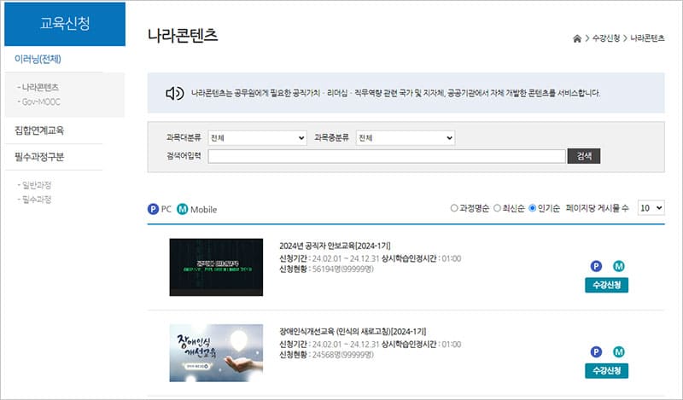Click the 검색어입력 text field
Viewport: 683px width, 400px height.
click(x=387, y=156)
